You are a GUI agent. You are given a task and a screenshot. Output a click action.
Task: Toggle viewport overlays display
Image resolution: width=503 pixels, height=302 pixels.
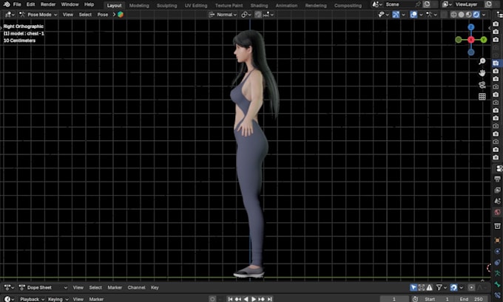tap(413, 15)
